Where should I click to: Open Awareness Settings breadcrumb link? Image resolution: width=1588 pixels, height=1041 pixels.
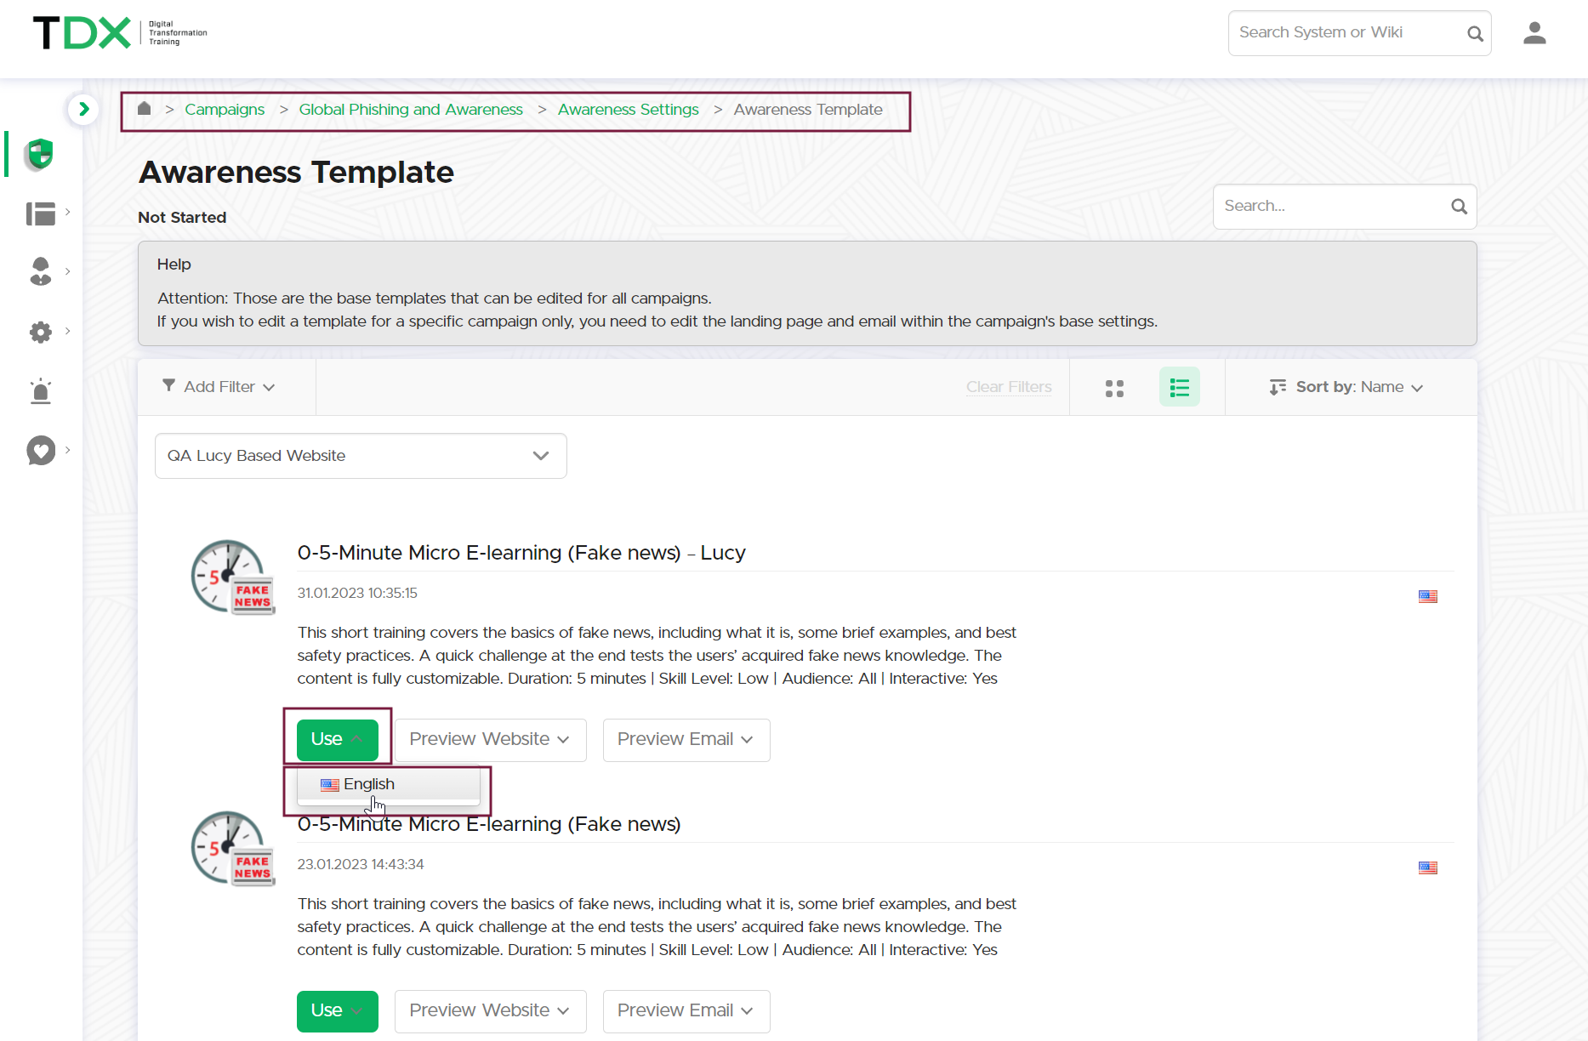(628, 110)
